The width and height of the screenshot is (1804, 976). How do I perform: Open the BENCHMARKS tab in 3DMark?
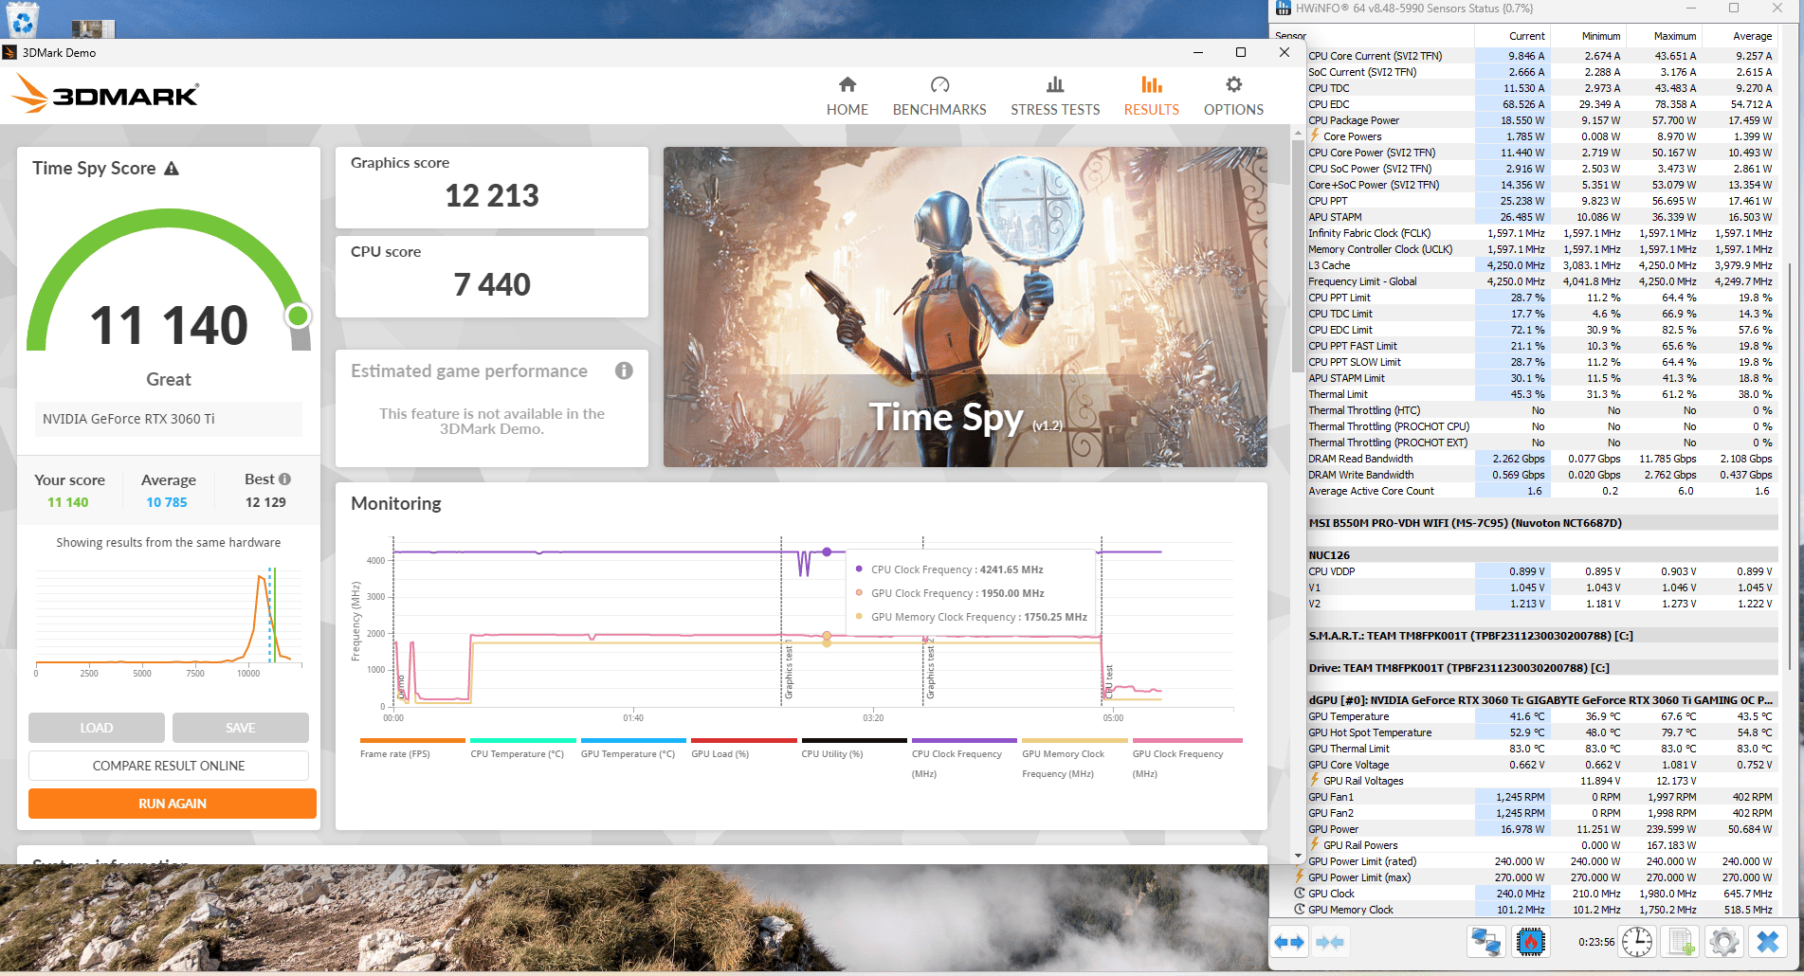pyautogui.click(x=939, y=97)
